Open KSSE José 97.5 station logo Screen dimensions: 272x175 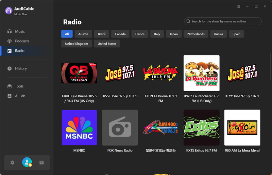tap(120, 73)
